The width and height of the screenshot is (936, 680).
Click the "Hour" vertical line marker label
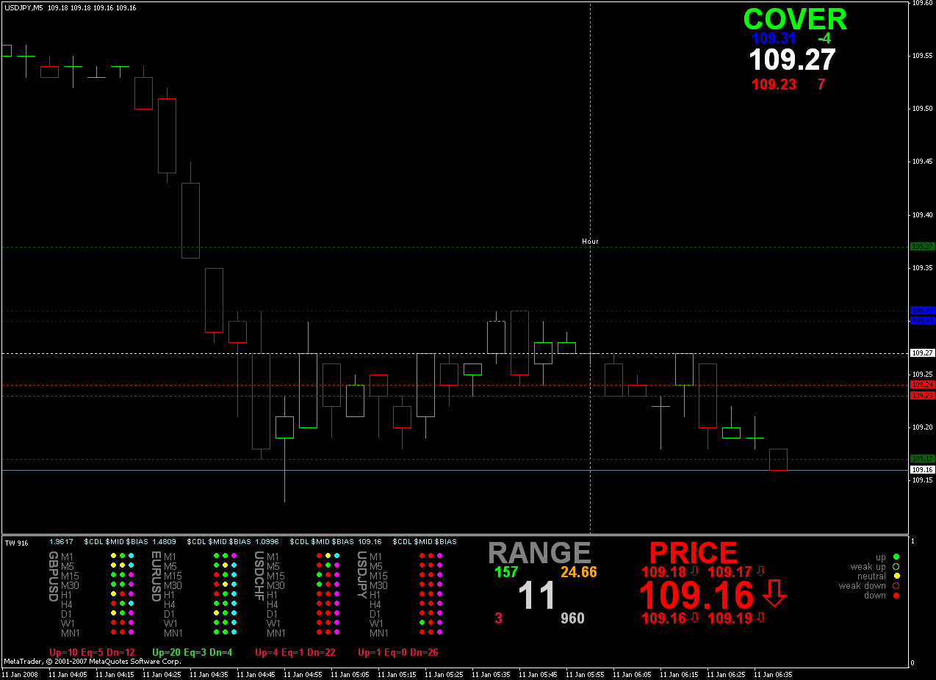[x=590, y=241]
